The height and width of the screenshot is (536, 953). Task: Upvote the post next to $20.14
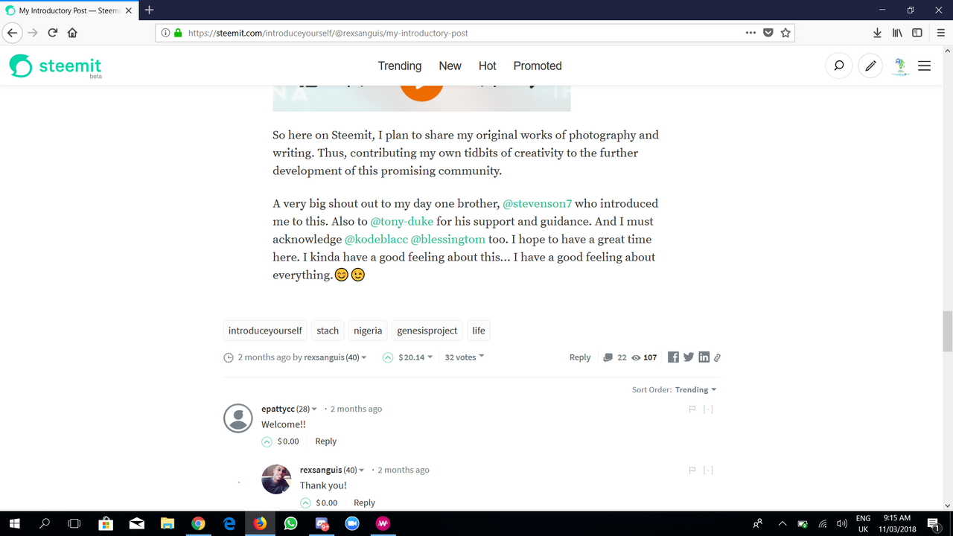click(x=387, y=357)
